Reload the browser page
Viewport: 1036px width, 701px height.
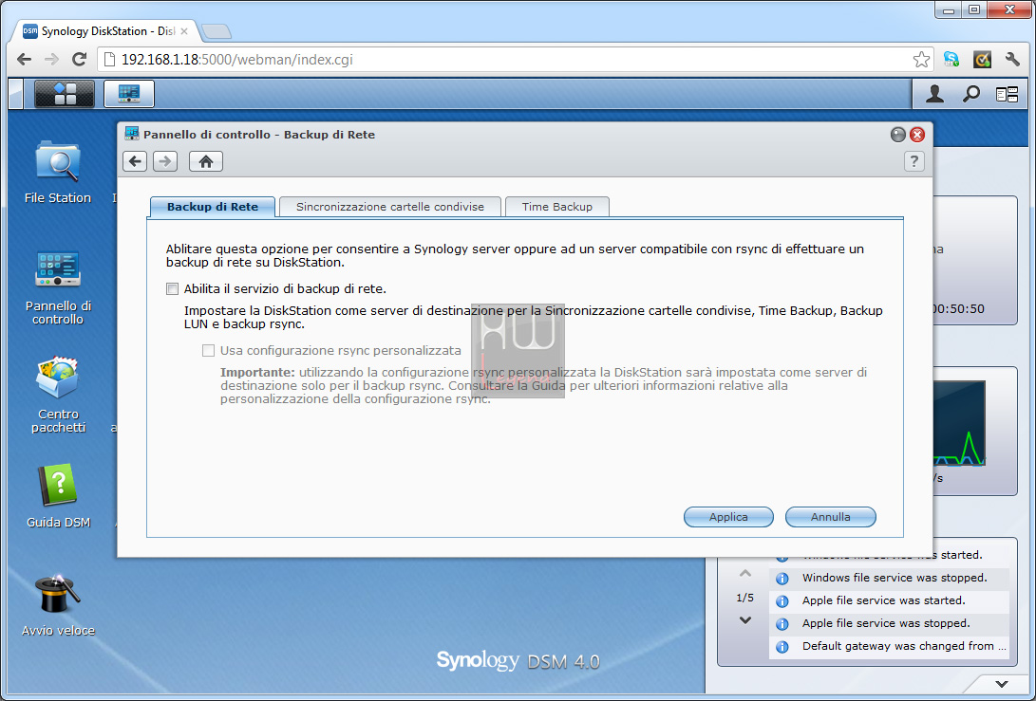click(x=79, y=60)
